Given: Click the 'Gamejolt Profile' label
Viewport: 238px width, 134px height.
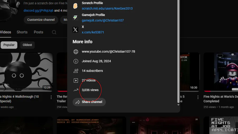Looking at the screenshot, I should click(93, 15).
